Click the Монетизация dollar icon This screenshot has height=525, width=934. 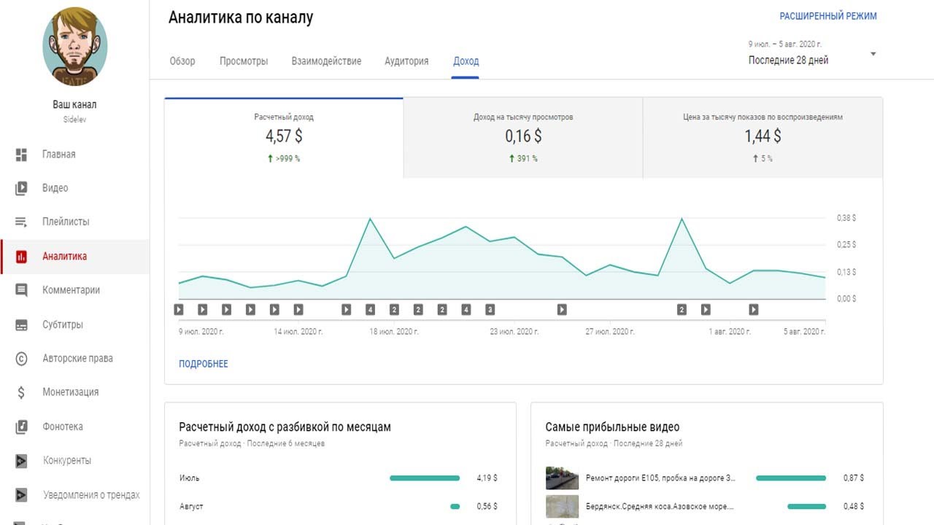click(x=21, y=392)
